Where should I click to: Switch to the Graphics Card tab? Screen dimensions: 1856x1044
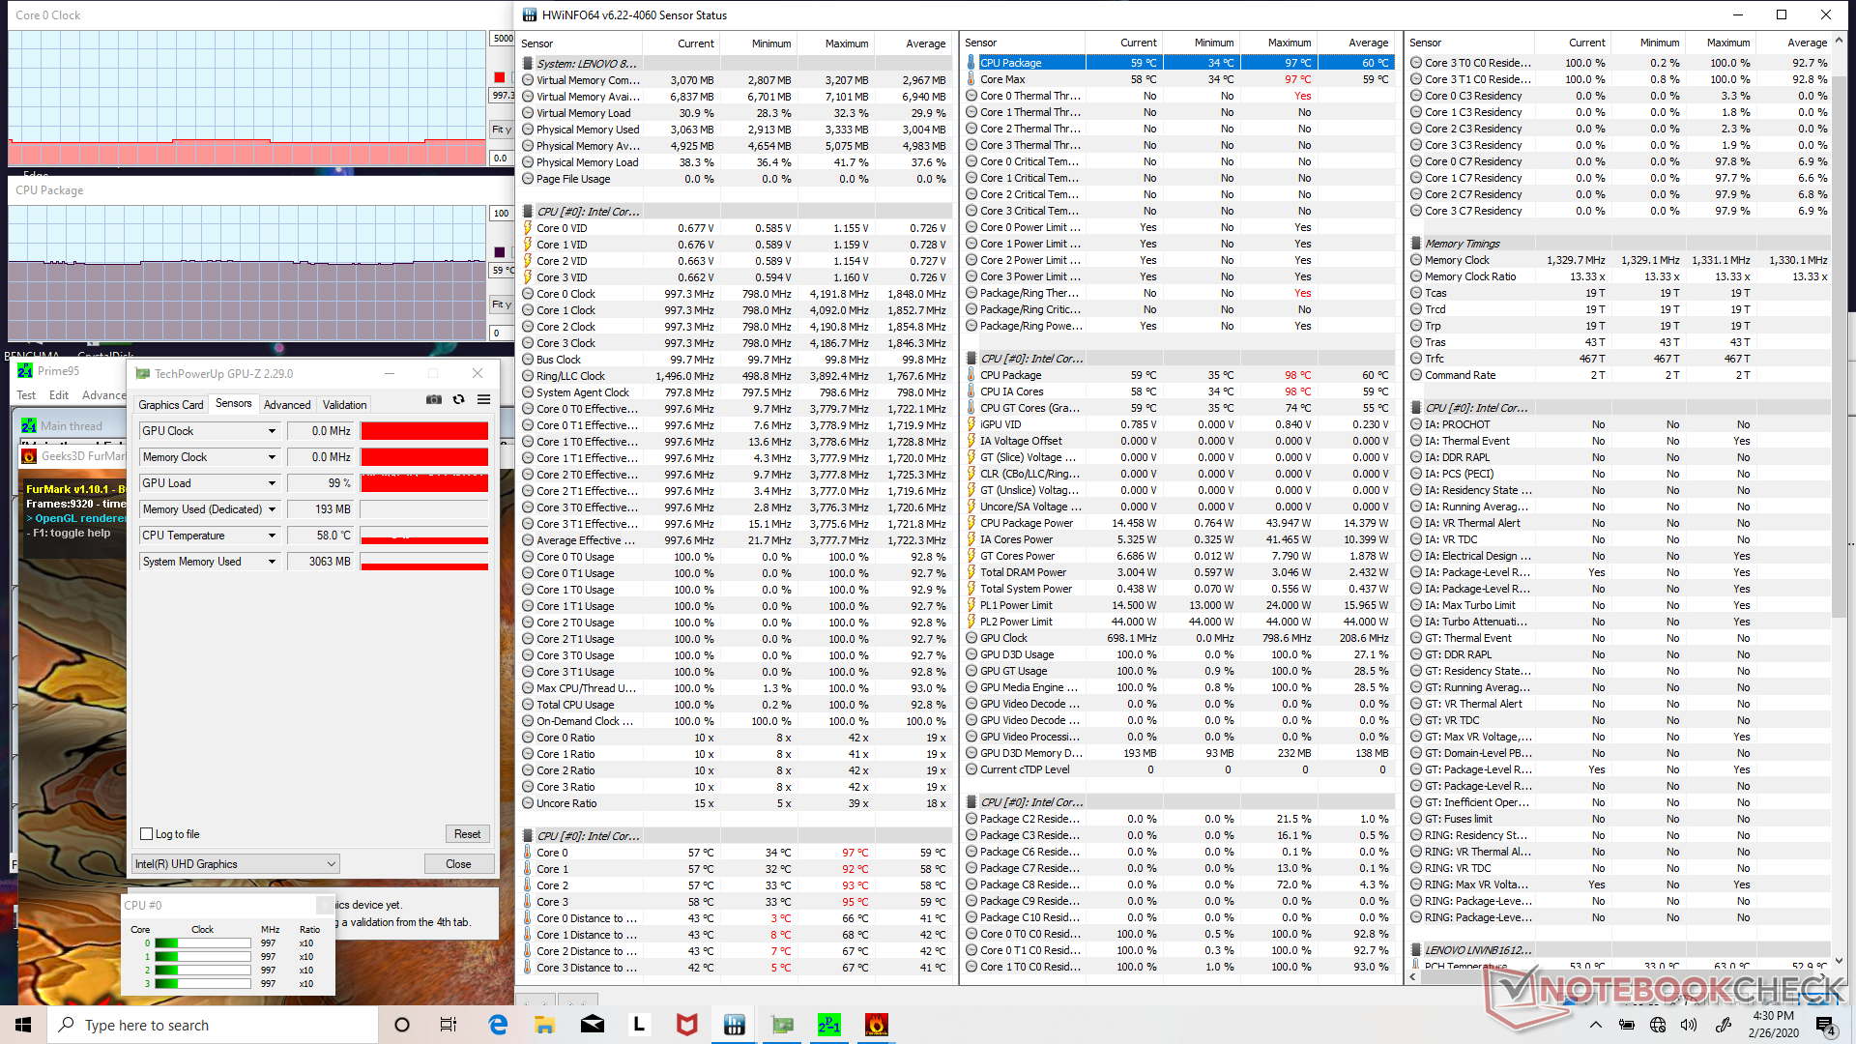click(170, 405)
